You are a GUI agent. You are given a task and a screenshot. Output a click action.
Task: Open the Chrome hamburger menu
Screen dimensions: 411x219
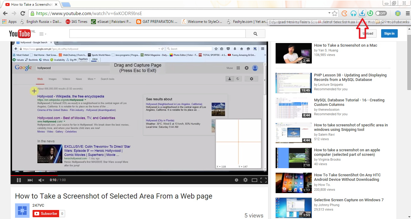click(x=407, y=13)
